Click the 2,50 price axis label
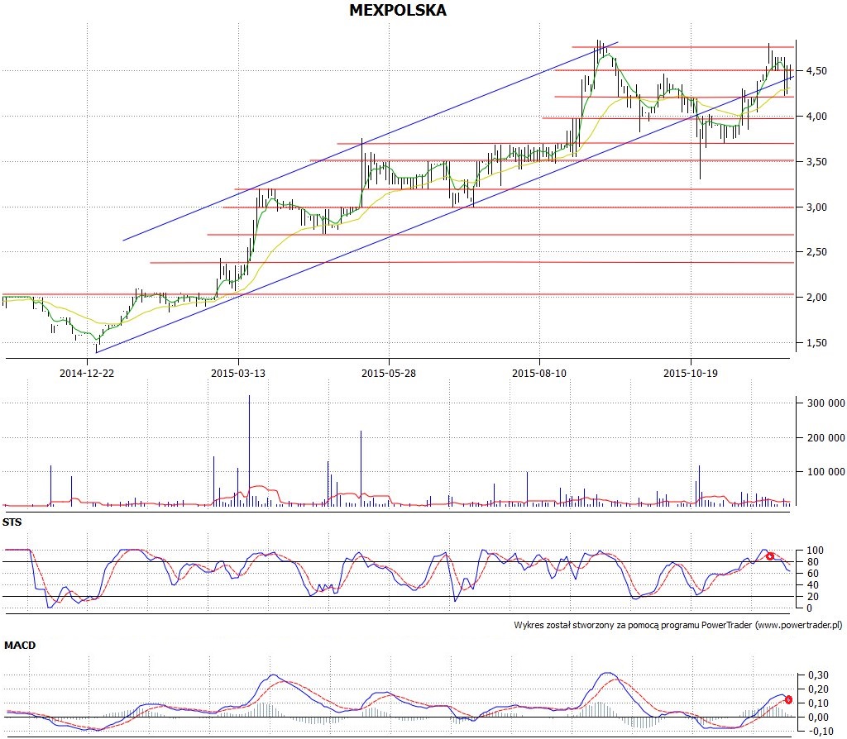This screenshot has height=739, width=847. pyautogui.click(x=816, y=251)
